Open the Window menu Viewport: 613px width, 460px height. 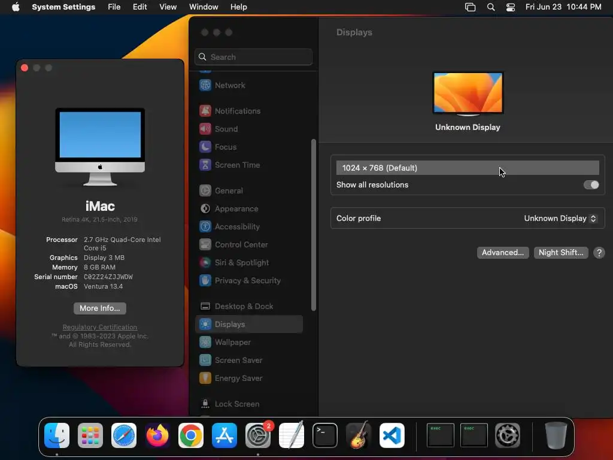tap(204, 7)
